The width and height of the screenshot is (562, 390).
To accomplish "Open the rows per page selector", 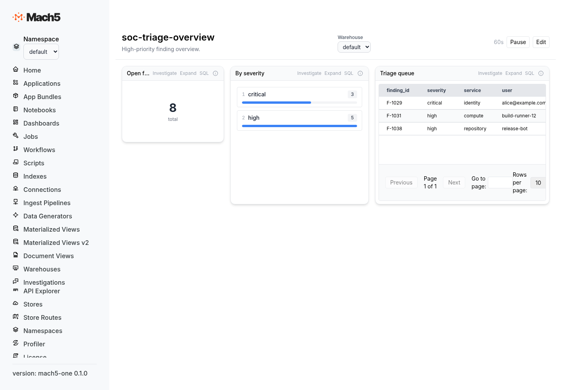I will (x=538, y=183).
